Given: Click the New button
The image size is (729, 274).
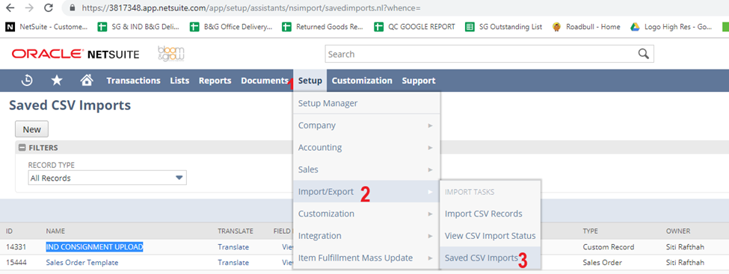Looking at the screenshot, I should pyautogui.click(x=31, y=129).
